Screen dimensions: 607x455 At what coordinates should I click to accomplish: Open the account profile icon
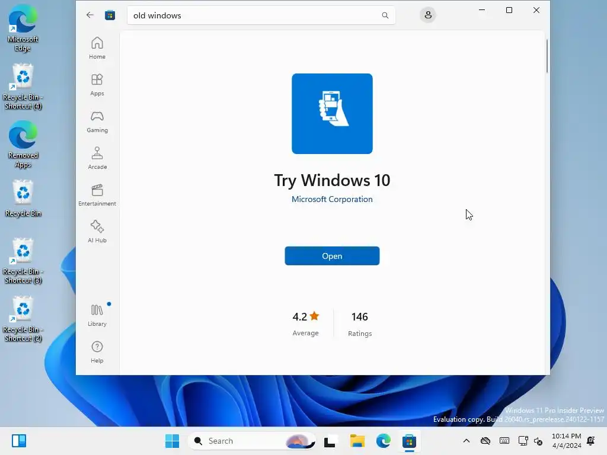coord(428,15)
